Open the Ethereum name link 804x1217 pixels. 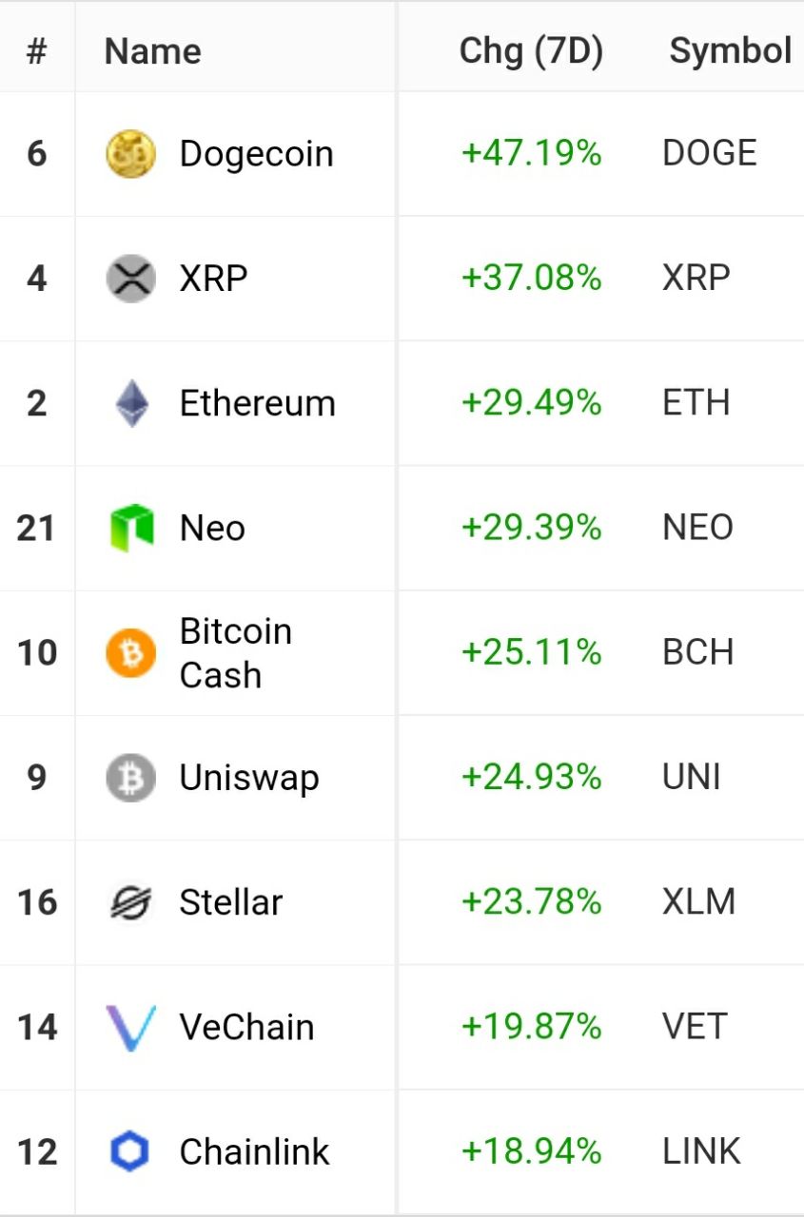[257, 403]
